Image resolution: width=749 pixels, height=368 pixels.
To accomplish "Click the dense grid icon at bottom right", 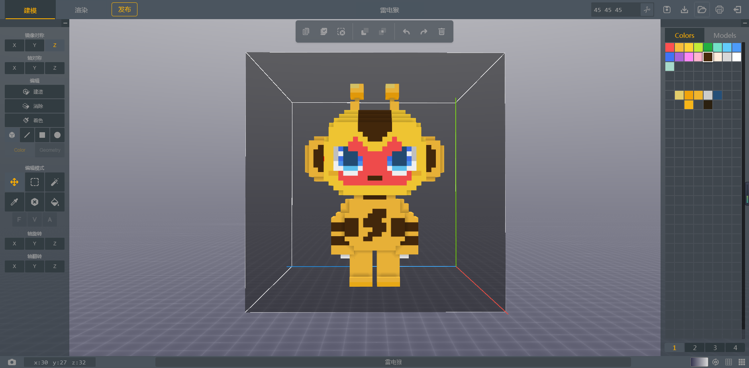I will [x=741, y=362].
